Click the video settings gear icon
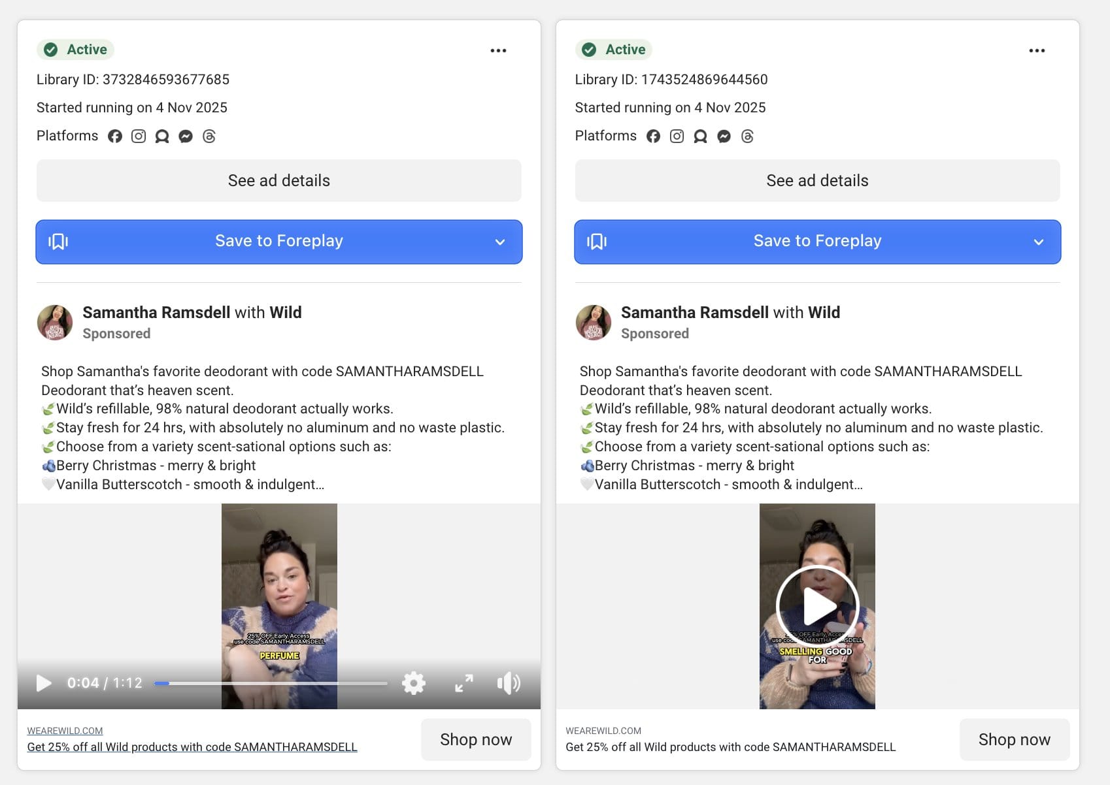The height and width of the screenshot is (785, 1110). click(x=413, y=683)
